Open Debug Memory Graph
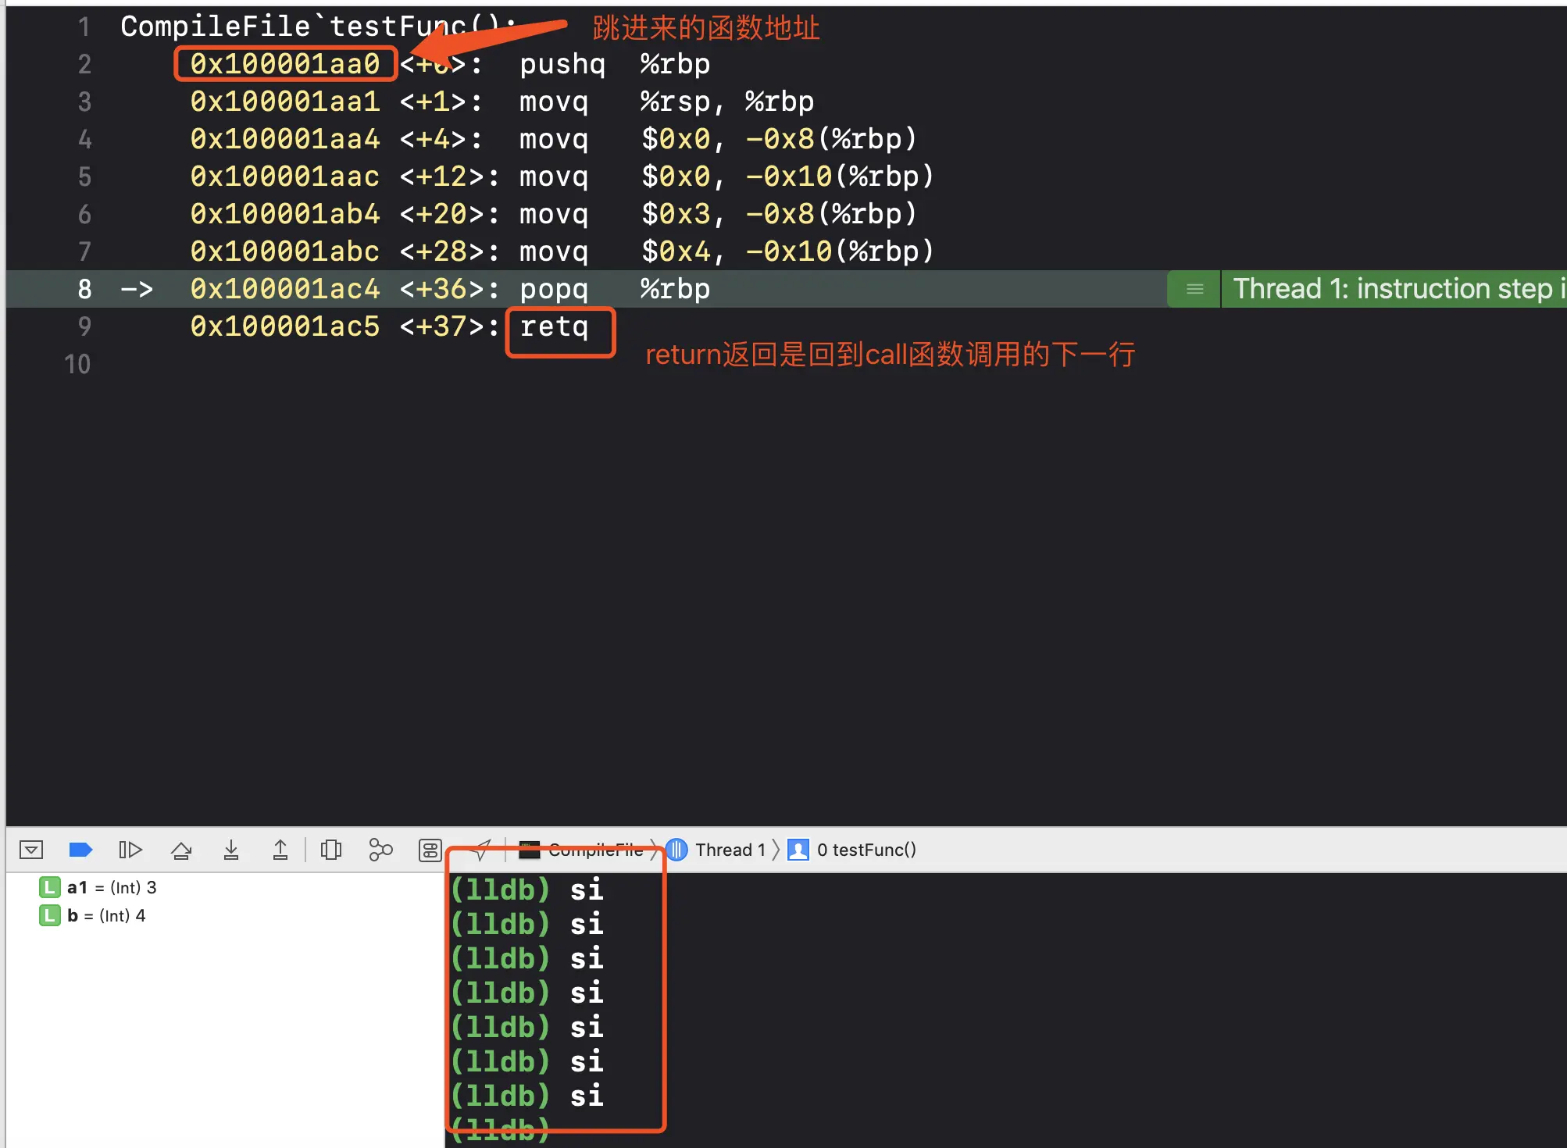 380,850
